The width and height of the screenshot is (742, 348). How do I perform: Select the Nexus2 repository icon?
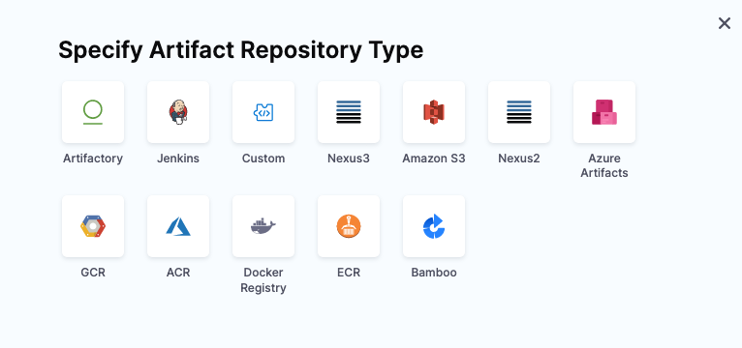point(518,112)
